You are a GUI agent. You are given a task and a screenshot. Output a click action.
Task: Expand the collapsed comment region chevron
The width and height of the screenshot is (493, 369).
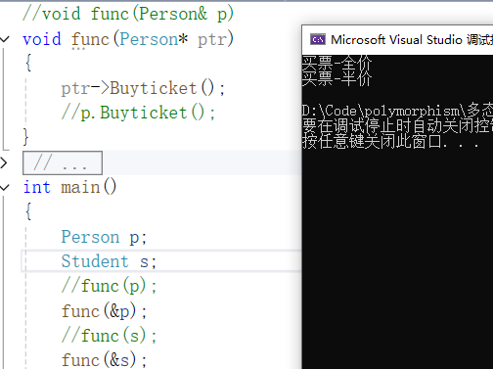click(x=4, y=162)
